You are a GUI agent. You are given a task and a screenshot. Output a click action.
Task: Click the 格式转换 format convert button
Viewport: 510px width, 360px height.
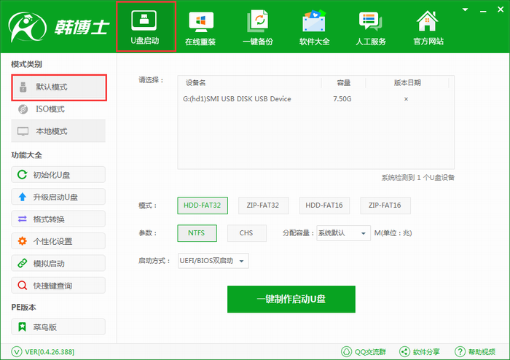tap(58, 219)
